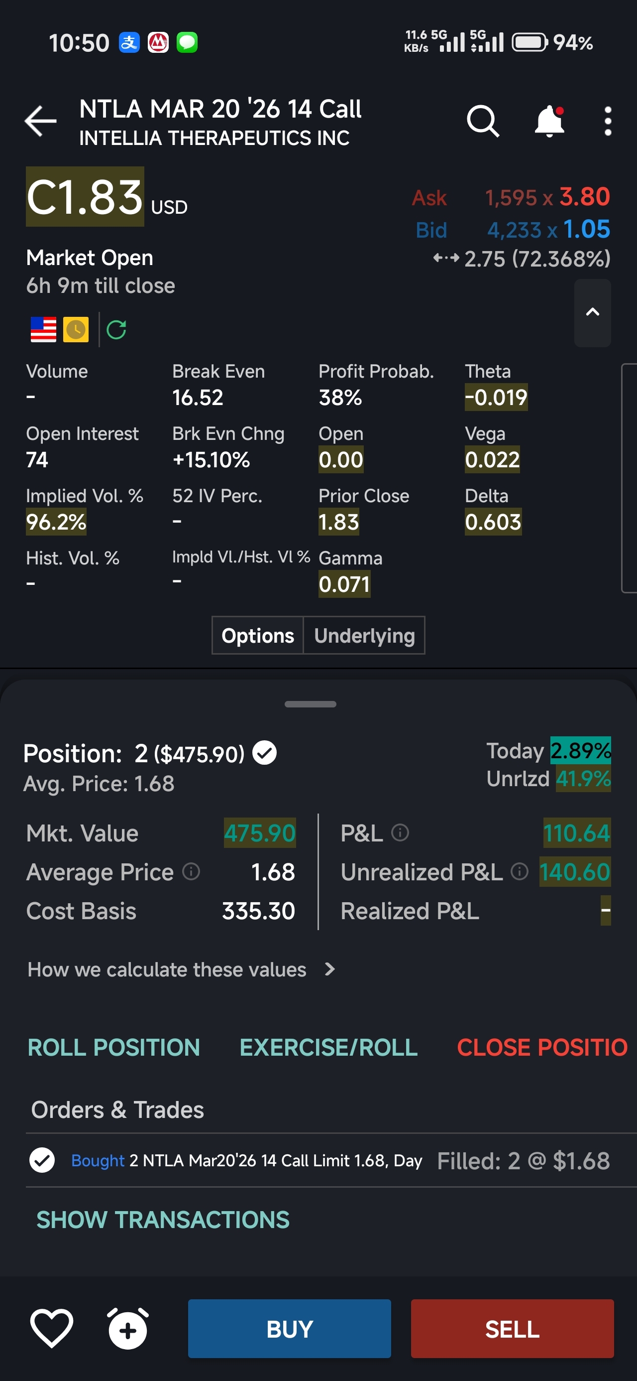Select the Options tab
Image resolution: width=637 pixels, height=1381 pixels.
[x=258, y=635]
